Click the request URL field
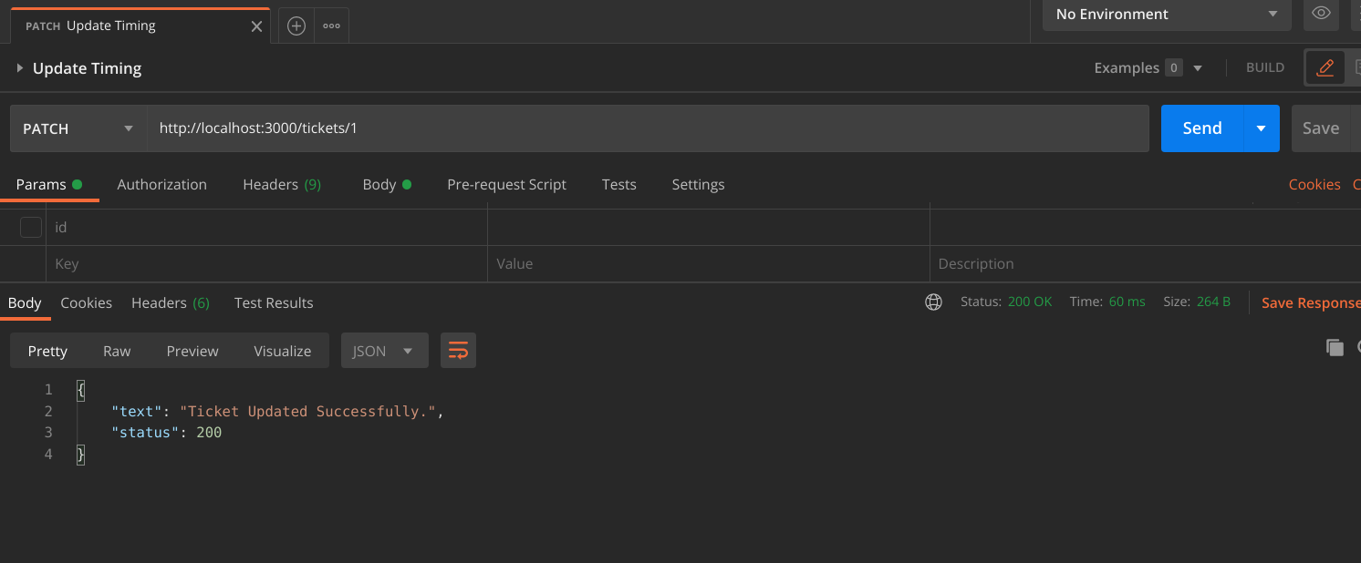 pyautogui.click(x=648, y=128)
